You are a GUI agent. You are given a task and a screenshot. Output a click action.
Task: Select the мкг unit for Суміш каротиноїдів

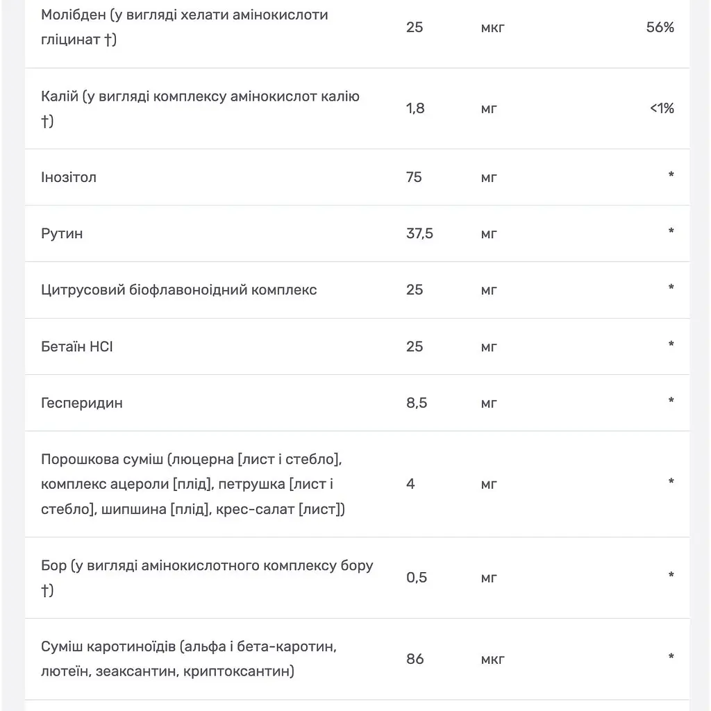tap(492, 660)
